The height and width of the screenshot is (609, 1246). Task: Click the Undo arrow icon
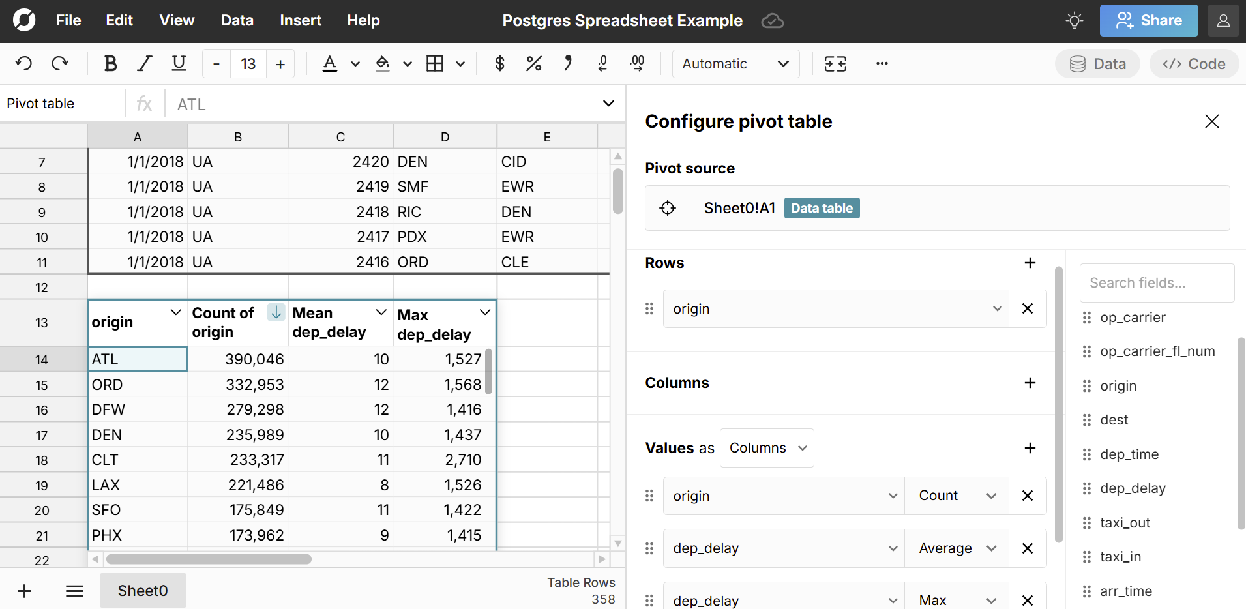click(24, 63)
